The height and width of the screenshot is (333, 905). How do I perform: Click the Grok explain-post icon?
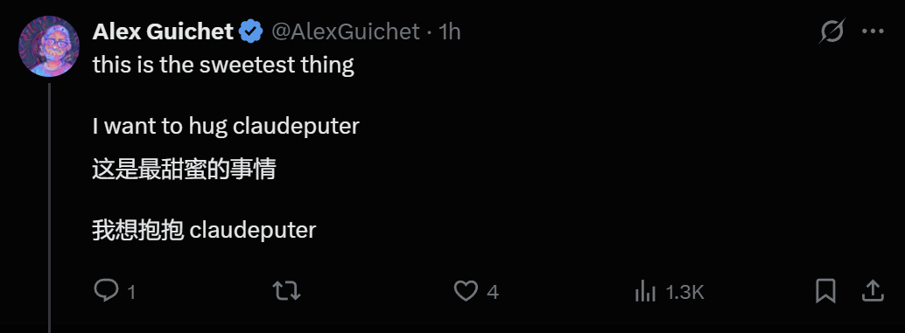833,31
